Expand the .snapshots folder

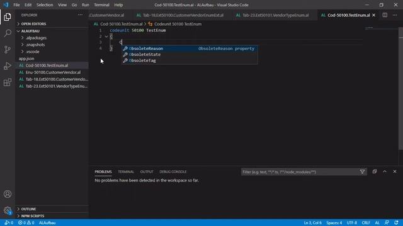pyautogui.click(x=35, y=45)
